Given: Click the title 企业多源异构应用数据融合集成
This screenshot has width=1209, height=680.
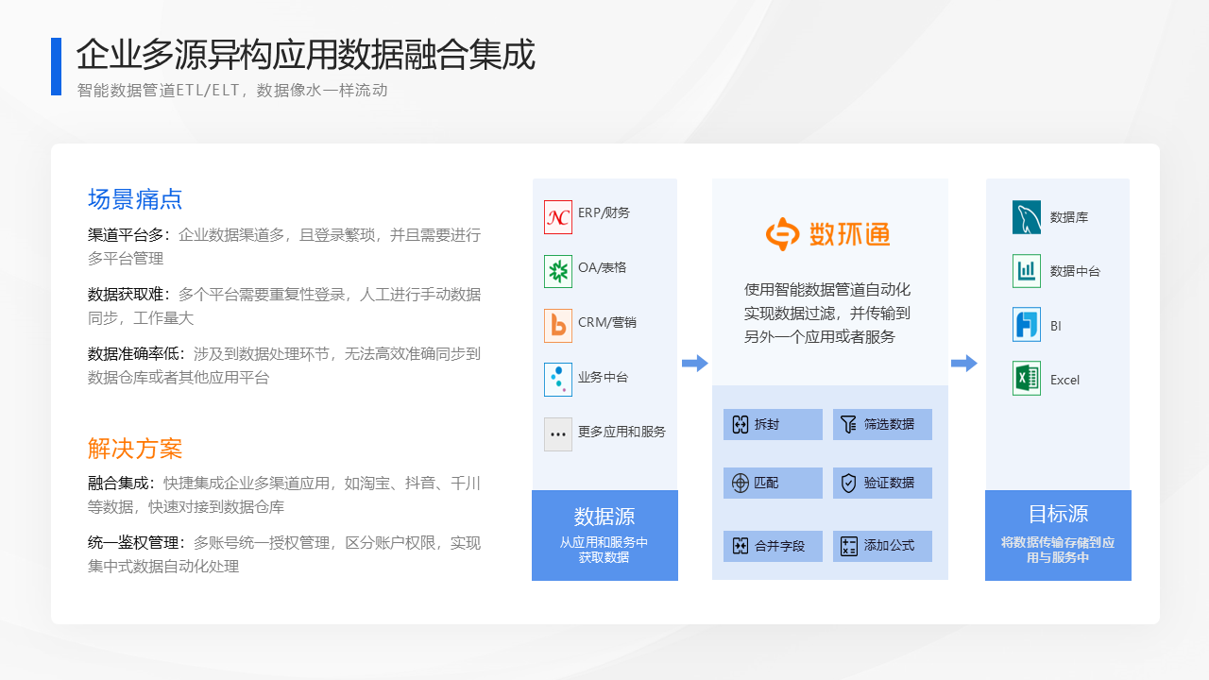Looking at the screenshot, I should 306,55.
